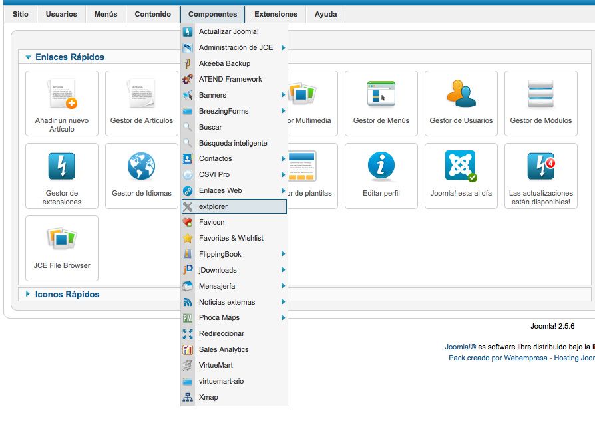Click the Sales Analytics chart icon

(x=188, y=350)
